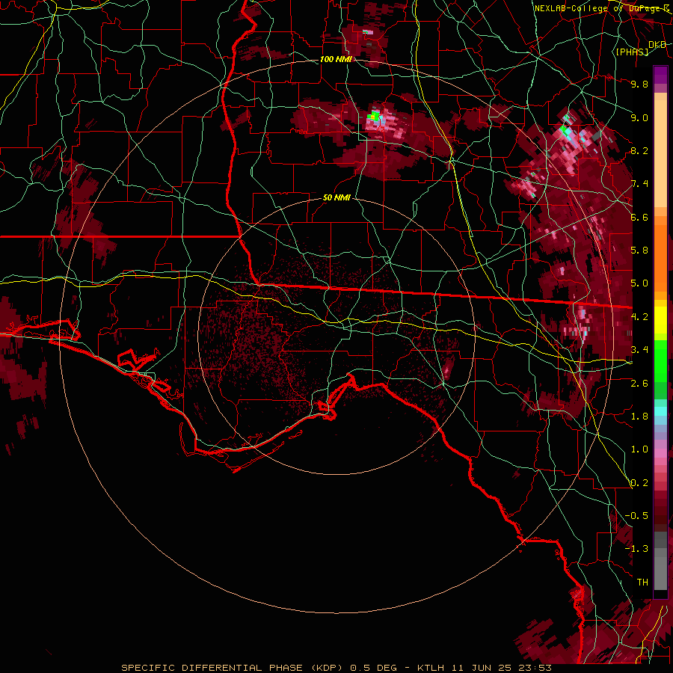The height and width of the screenshot is (673, 673).
Task: Click the green storm core below the 100 NMI label
Action: tap(375, 115)
